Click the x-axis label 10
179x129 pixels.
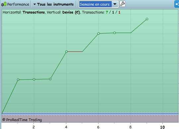pos(162,127)
